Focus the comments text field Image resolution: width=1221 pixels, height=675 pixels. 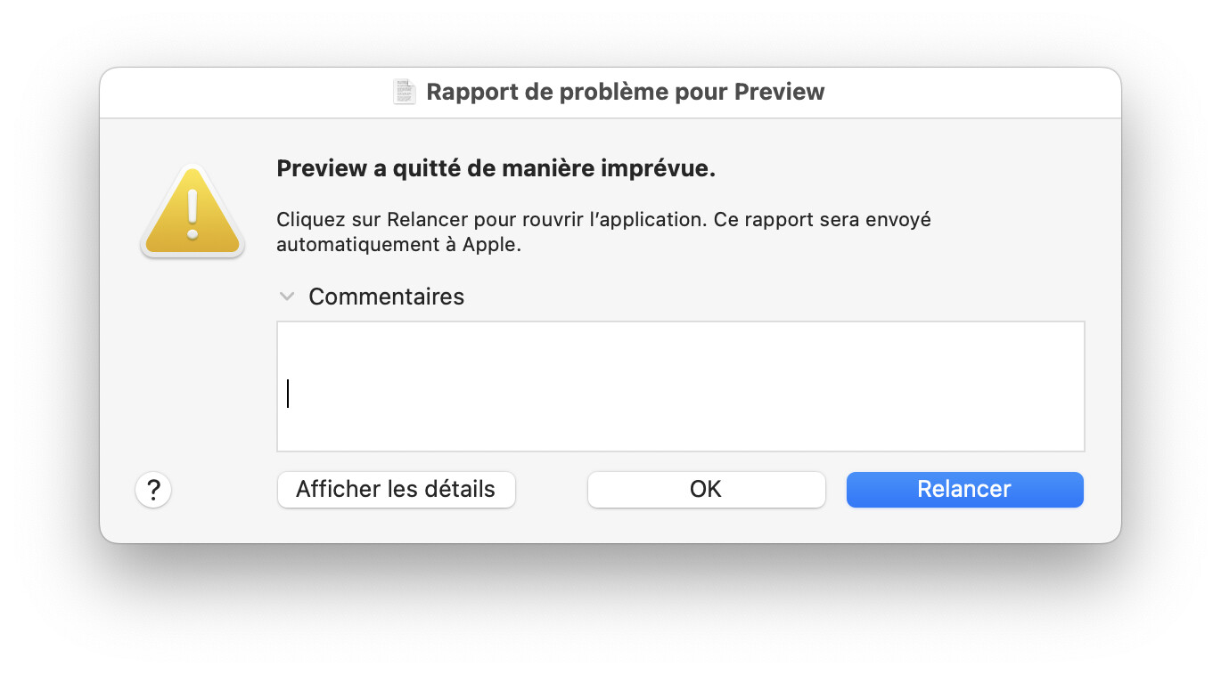coord(680,386)
